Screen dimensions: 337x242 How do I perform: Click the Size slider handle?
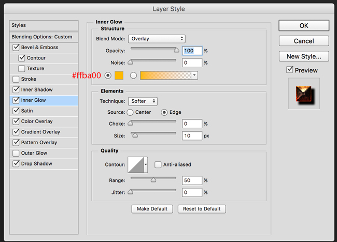[135, 135]
